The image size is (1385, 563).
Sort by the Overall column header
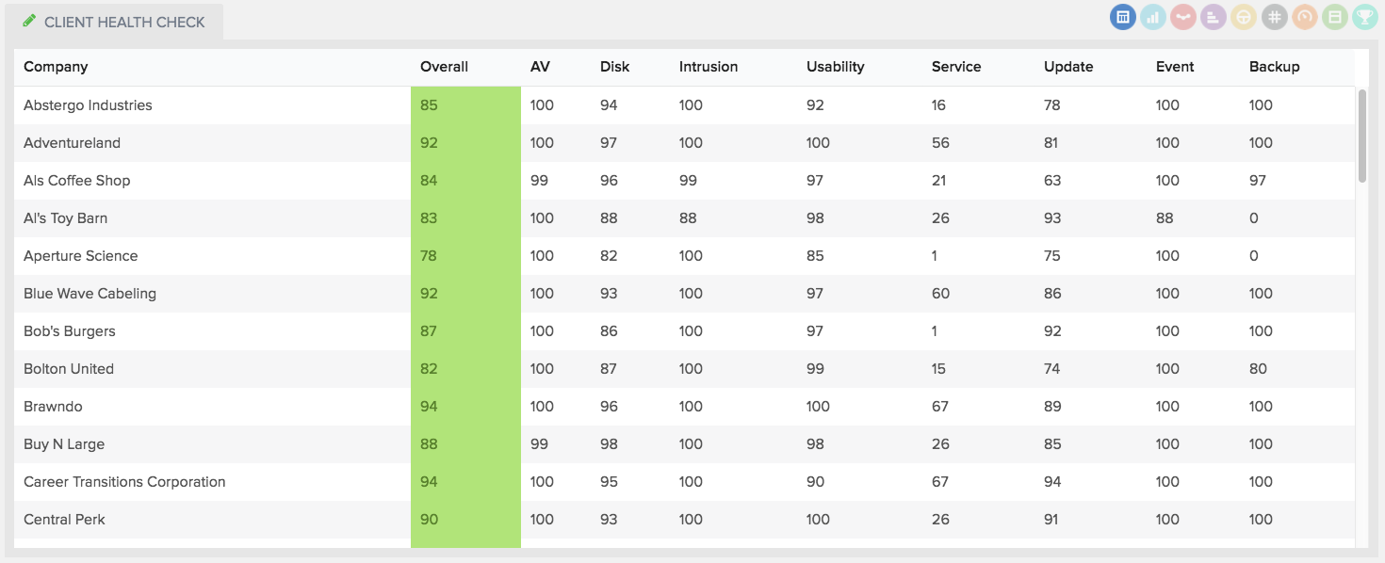tap(444, 67)
